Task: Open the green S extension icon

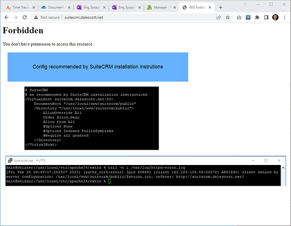Action: pos(248,18)
